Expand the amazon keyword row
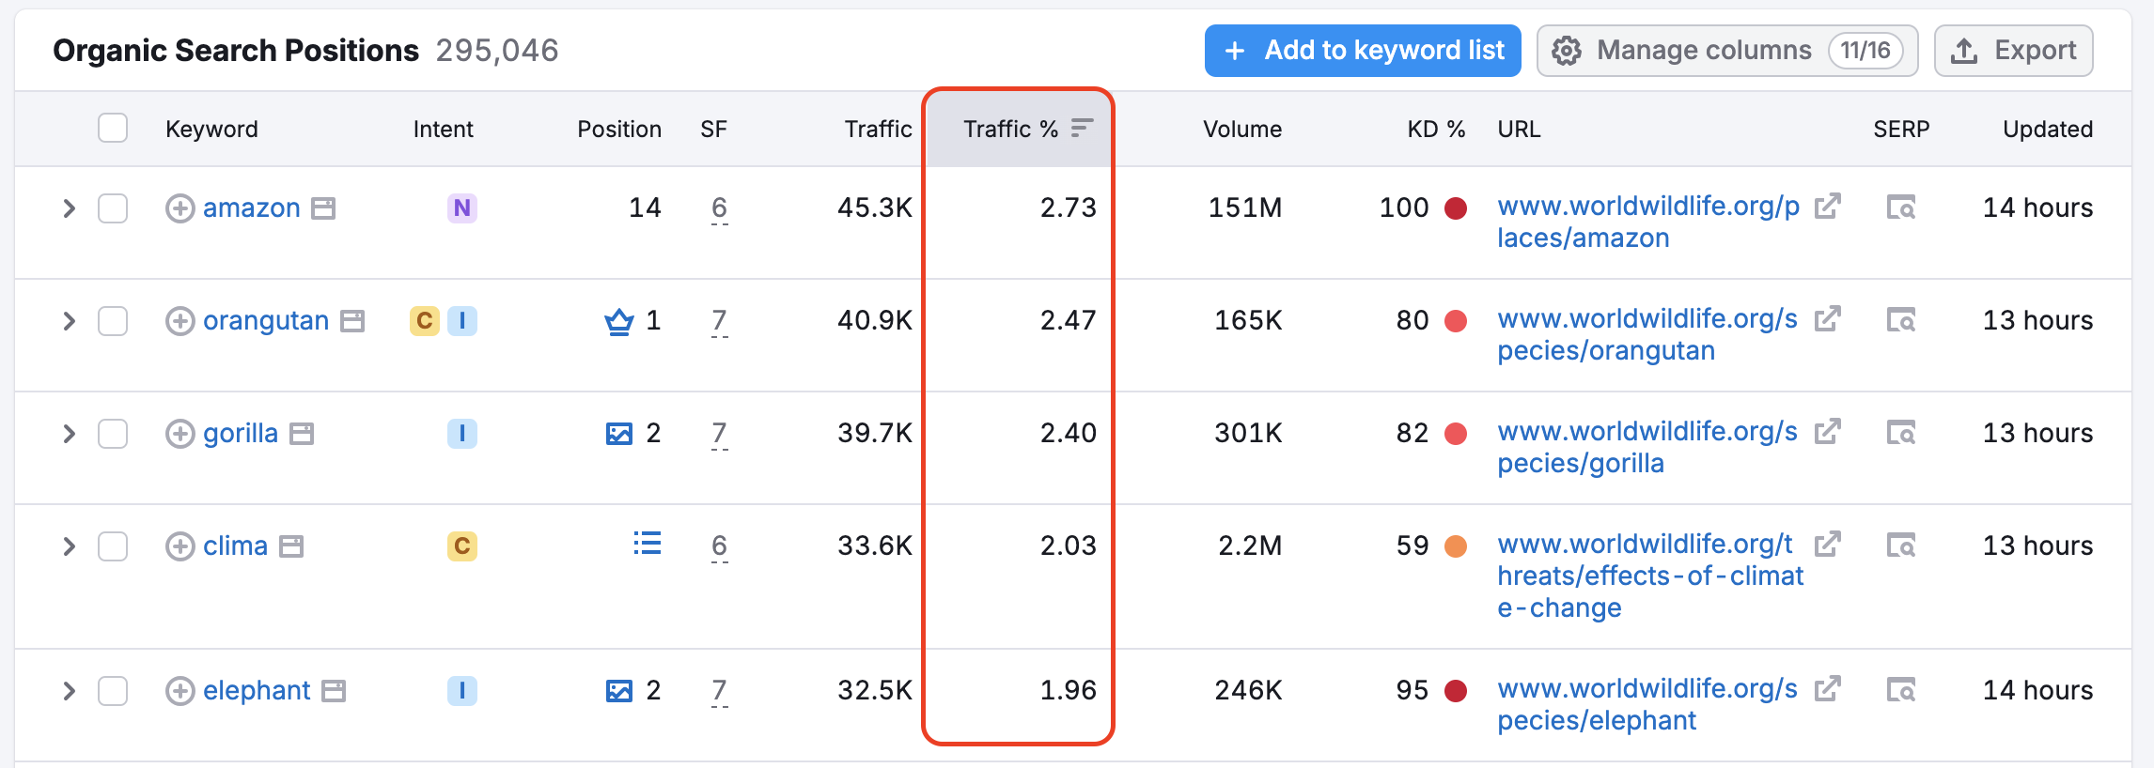The width and height of the screenshot is (2154, 768). pos(69,208)
